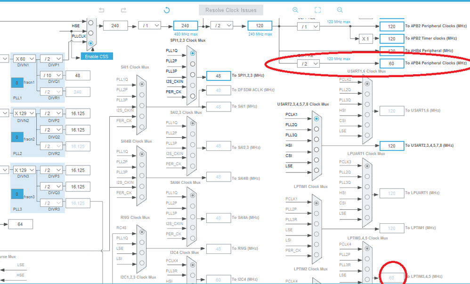Choose PLL2P in SAI1 Clock Mux
This screenshot has height=284, width=470.
(142, 95)
